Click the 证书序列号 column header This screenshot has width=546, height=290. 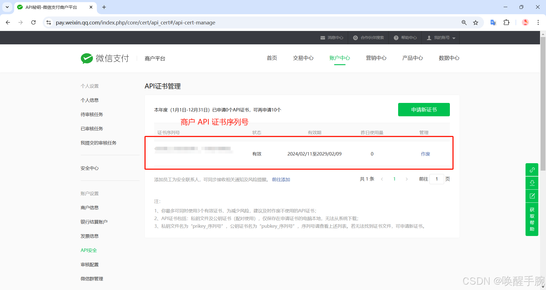[x=169, y=132]
